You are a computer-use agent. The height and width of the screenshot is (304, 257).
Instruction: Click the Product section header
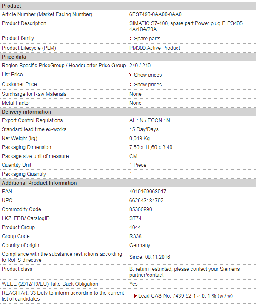coord(128,6)
